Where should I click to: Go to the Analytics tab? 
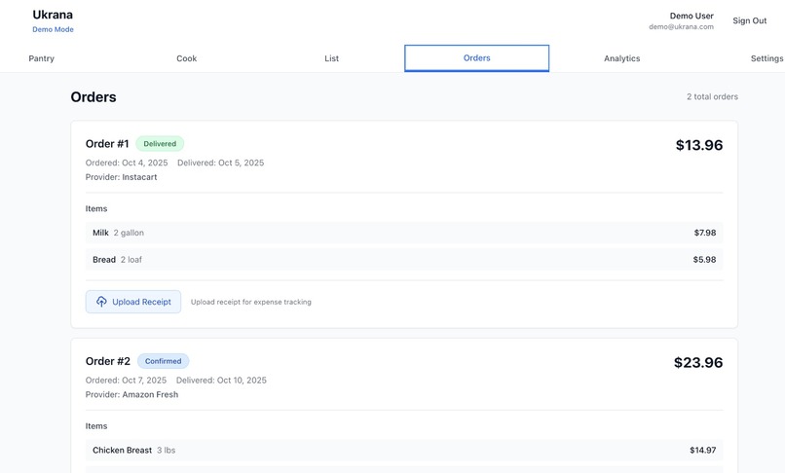(x=621, y=58)
